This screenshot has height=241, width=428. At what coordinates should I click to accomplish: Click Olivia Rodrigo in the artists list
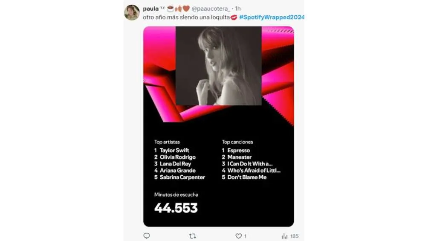pyautogui.click(x=177, y=157)
